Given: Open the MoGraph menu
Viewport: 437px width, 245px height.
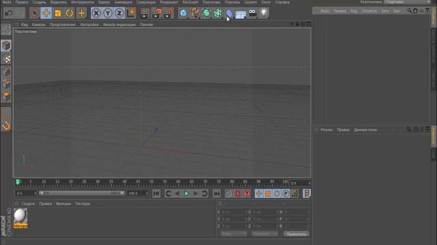Looking at the screenshot, I should tap(191, 2).
